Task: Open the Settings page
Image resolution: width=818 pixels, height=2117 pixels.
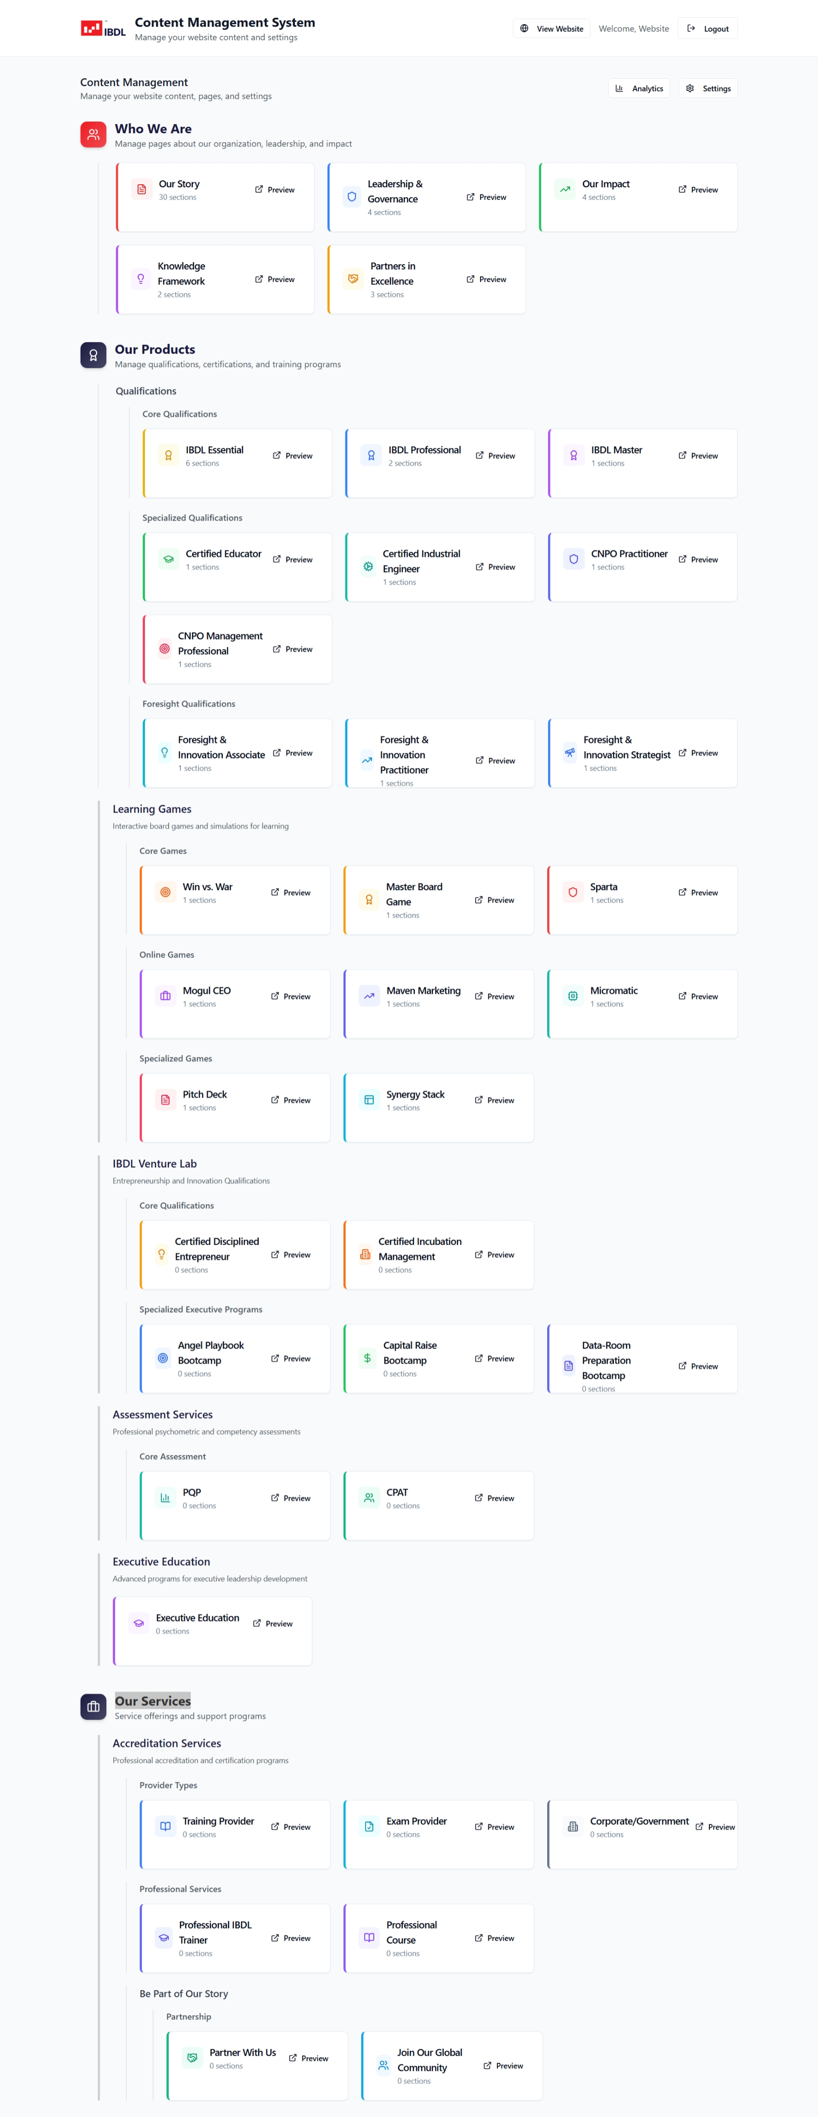Action: coord(708,89)
